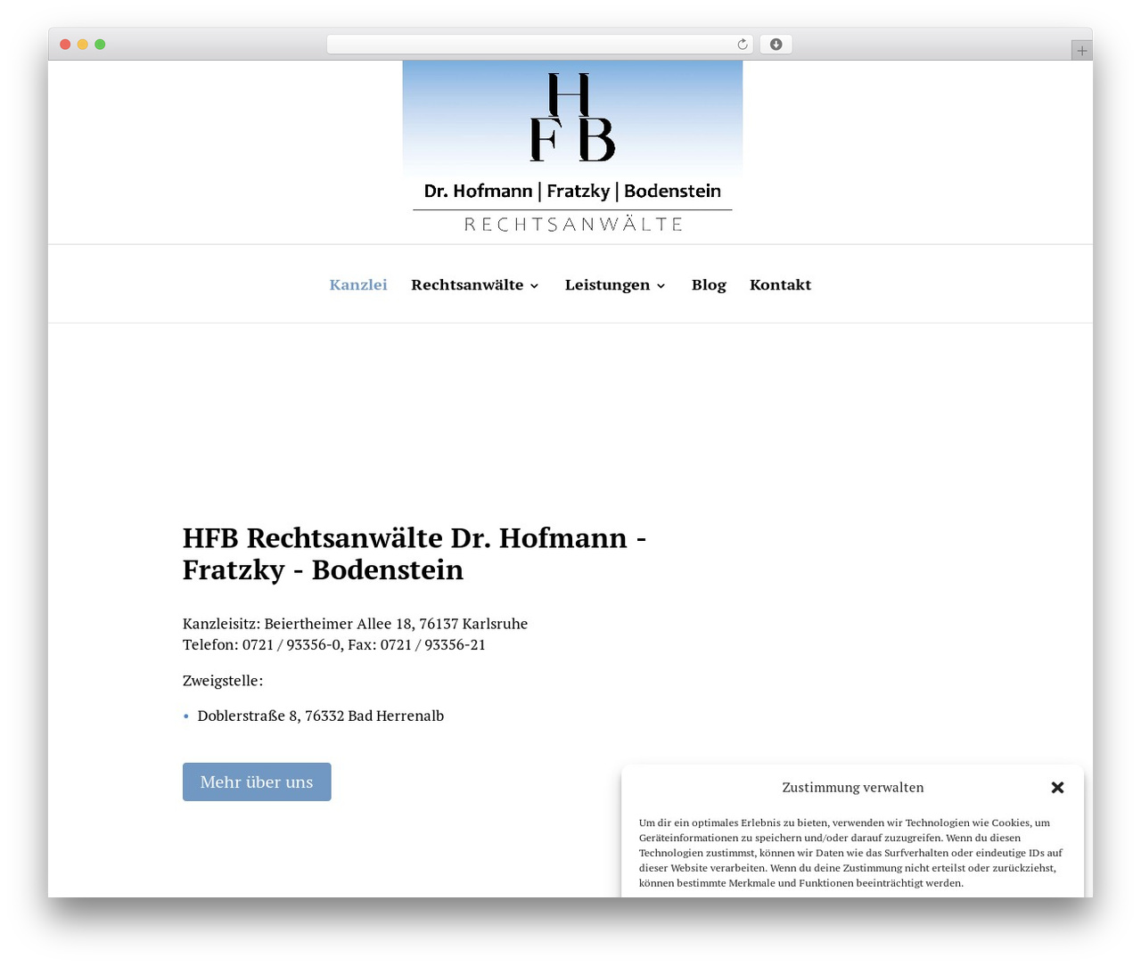Open a new tab with plus icon
Image resolution: width=1141 pixels, height=966 pixels.
(1082, 51)
